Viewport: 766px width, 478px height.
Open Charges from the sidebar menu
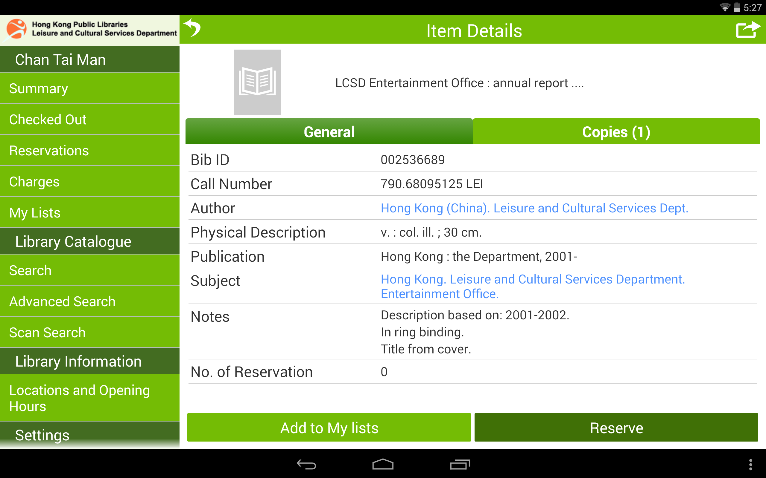[x=90, y=181]
